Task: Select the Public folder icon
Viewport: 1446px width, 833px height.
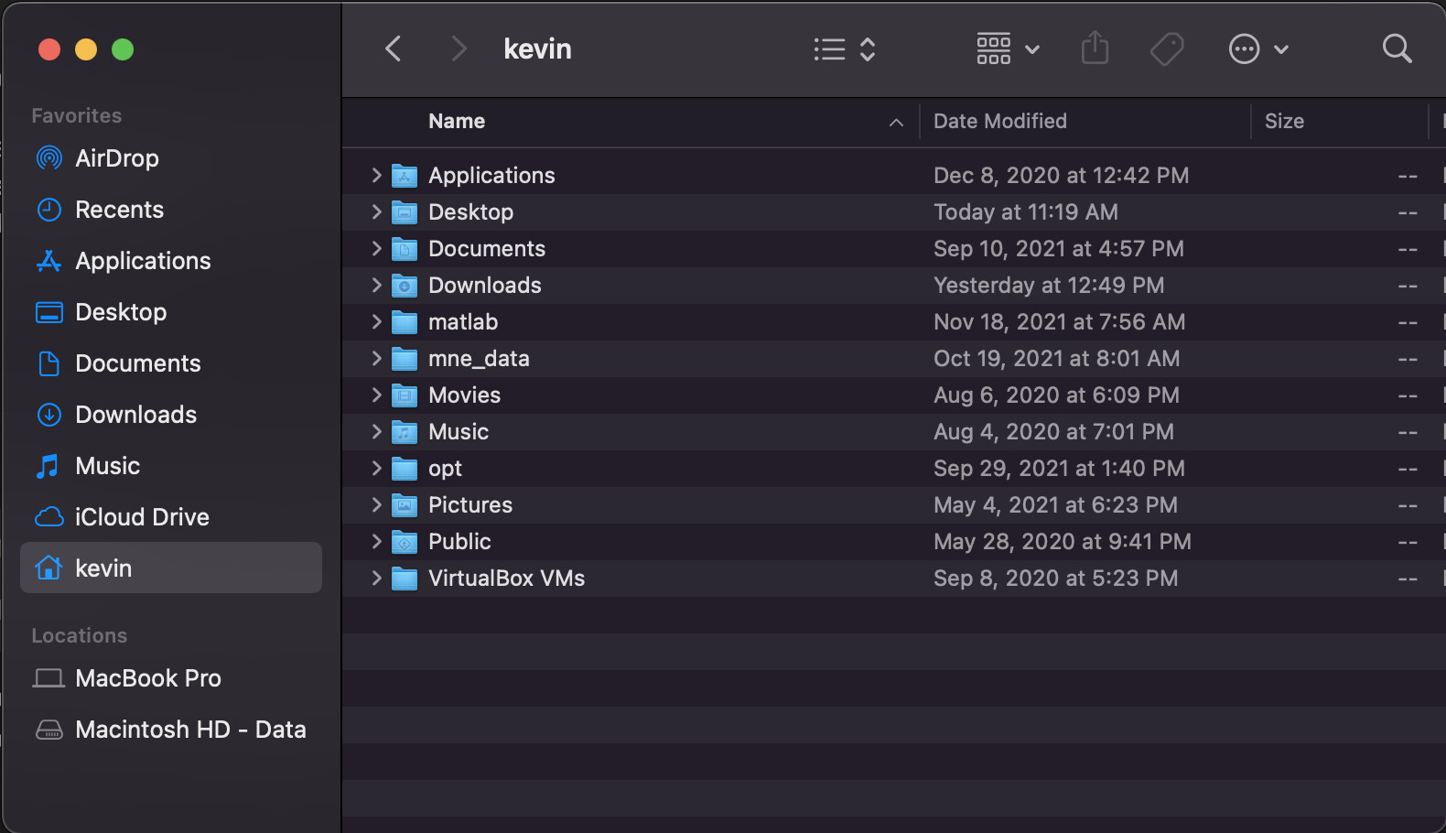Action: coord(405,542)
